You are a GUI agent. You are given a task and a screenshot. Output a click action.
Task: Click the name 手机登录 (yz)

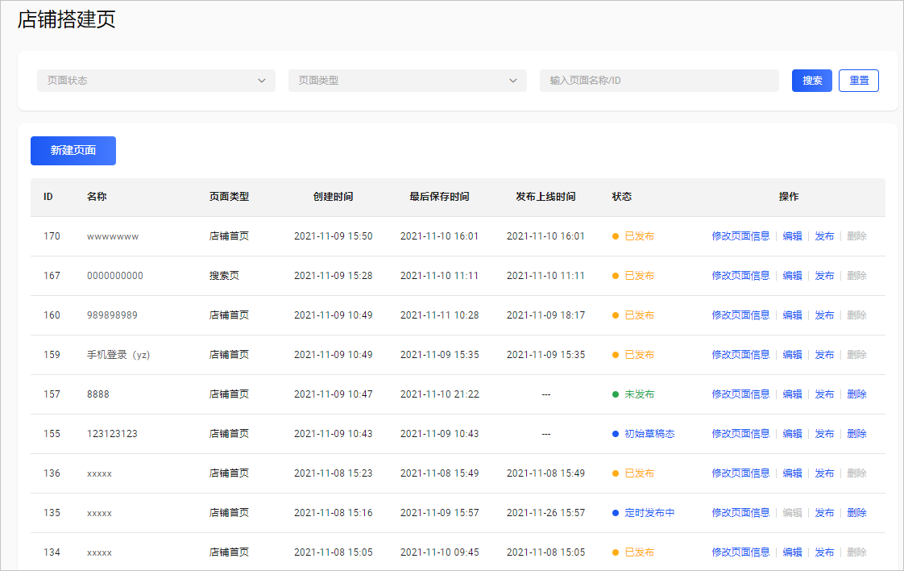click(x=118, y=355)
